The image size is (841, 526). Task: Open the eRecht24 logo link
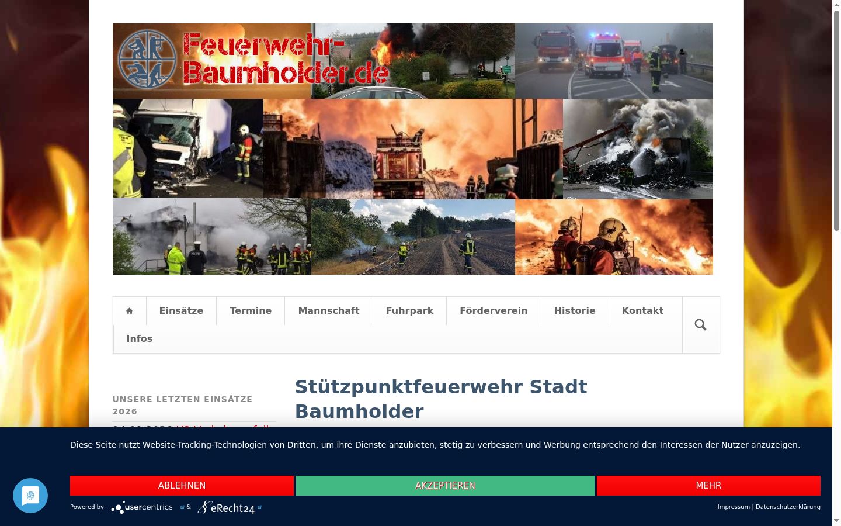pos(227,507)
